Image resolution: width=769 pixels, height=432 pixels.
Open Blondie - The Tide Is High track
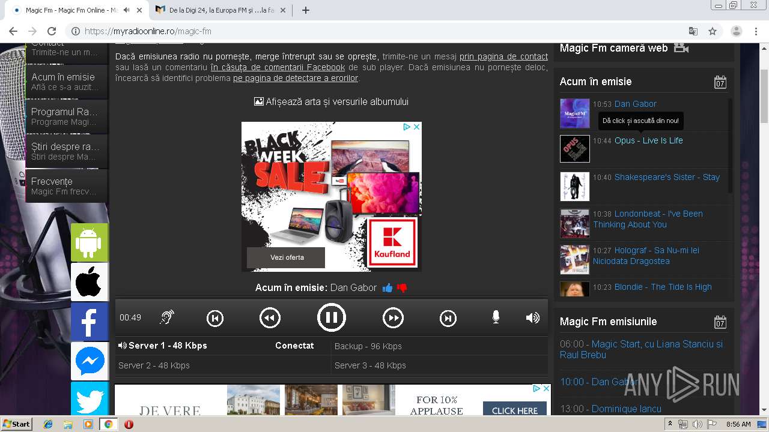click(x=663, y=287)
